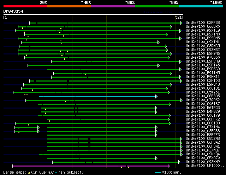Click the UniRef100_Q8RWC5 label

[x=203, y=46]
